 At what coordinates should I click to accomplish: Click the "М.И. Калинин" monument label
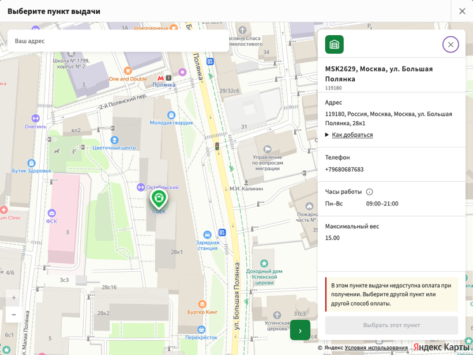[246, 189]
